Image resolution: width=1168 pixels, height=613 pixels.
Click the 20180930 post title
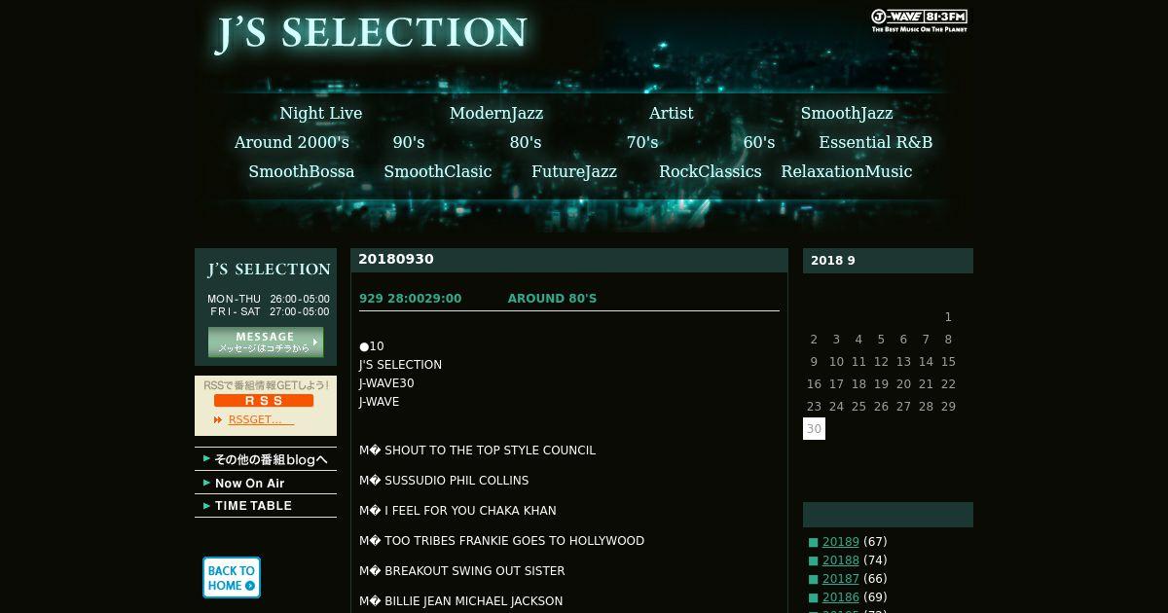click(396, 259)
